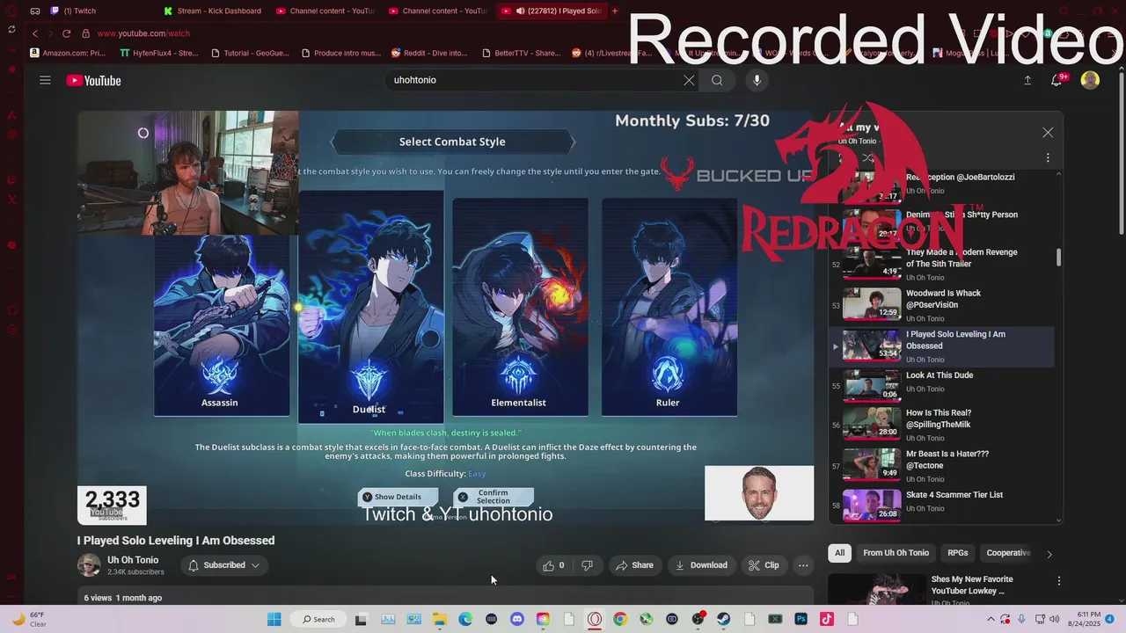The image size is (1126, 633).
Task: Open Windows Start menu
Action: pyautogui.click(x=274, y=619)
